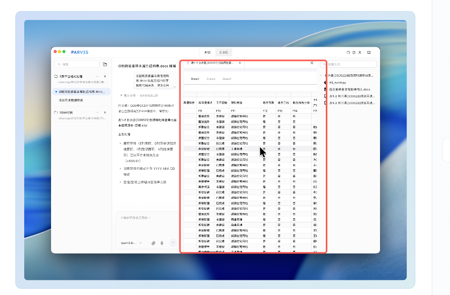Click the new folder icon beside sidebar search
The height and width of the screenshot is (295, 450).
(105, 65)
